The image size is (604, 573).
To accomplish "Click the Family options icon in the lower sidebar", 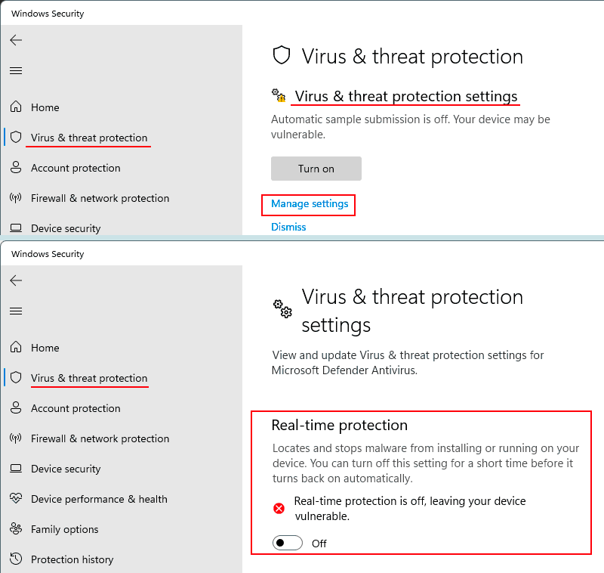I will pyautogui.click(x=16, y=528).
